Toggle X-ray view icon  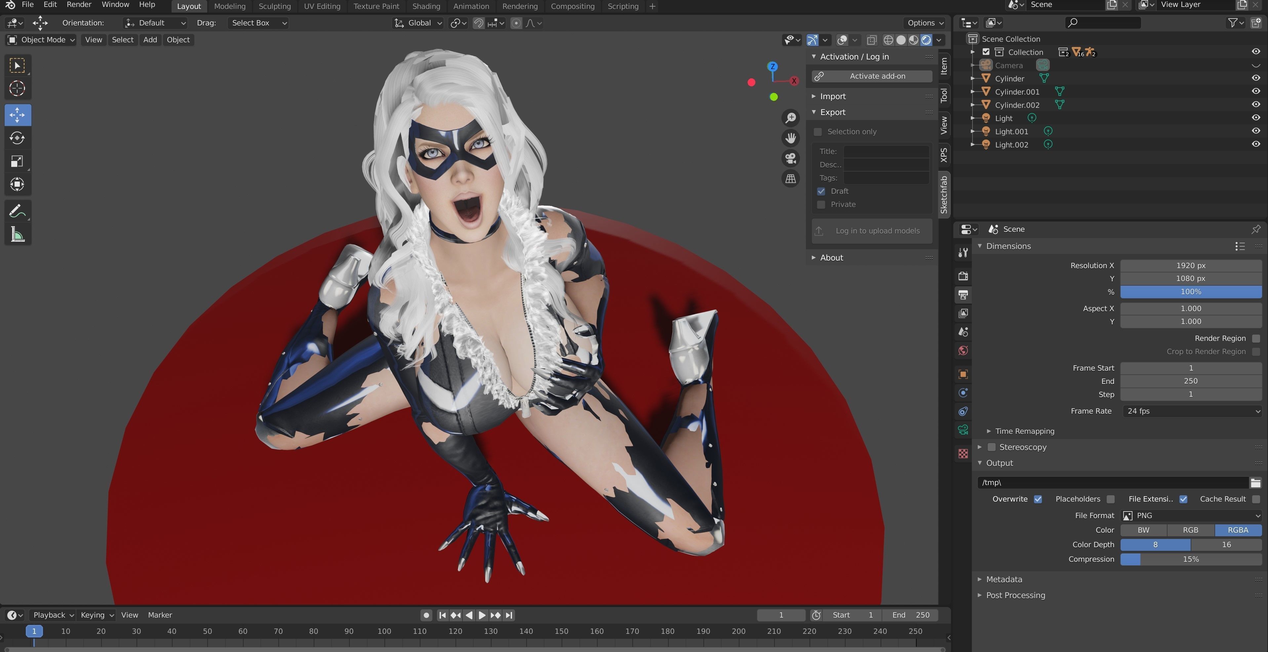[x=871, y=40]
